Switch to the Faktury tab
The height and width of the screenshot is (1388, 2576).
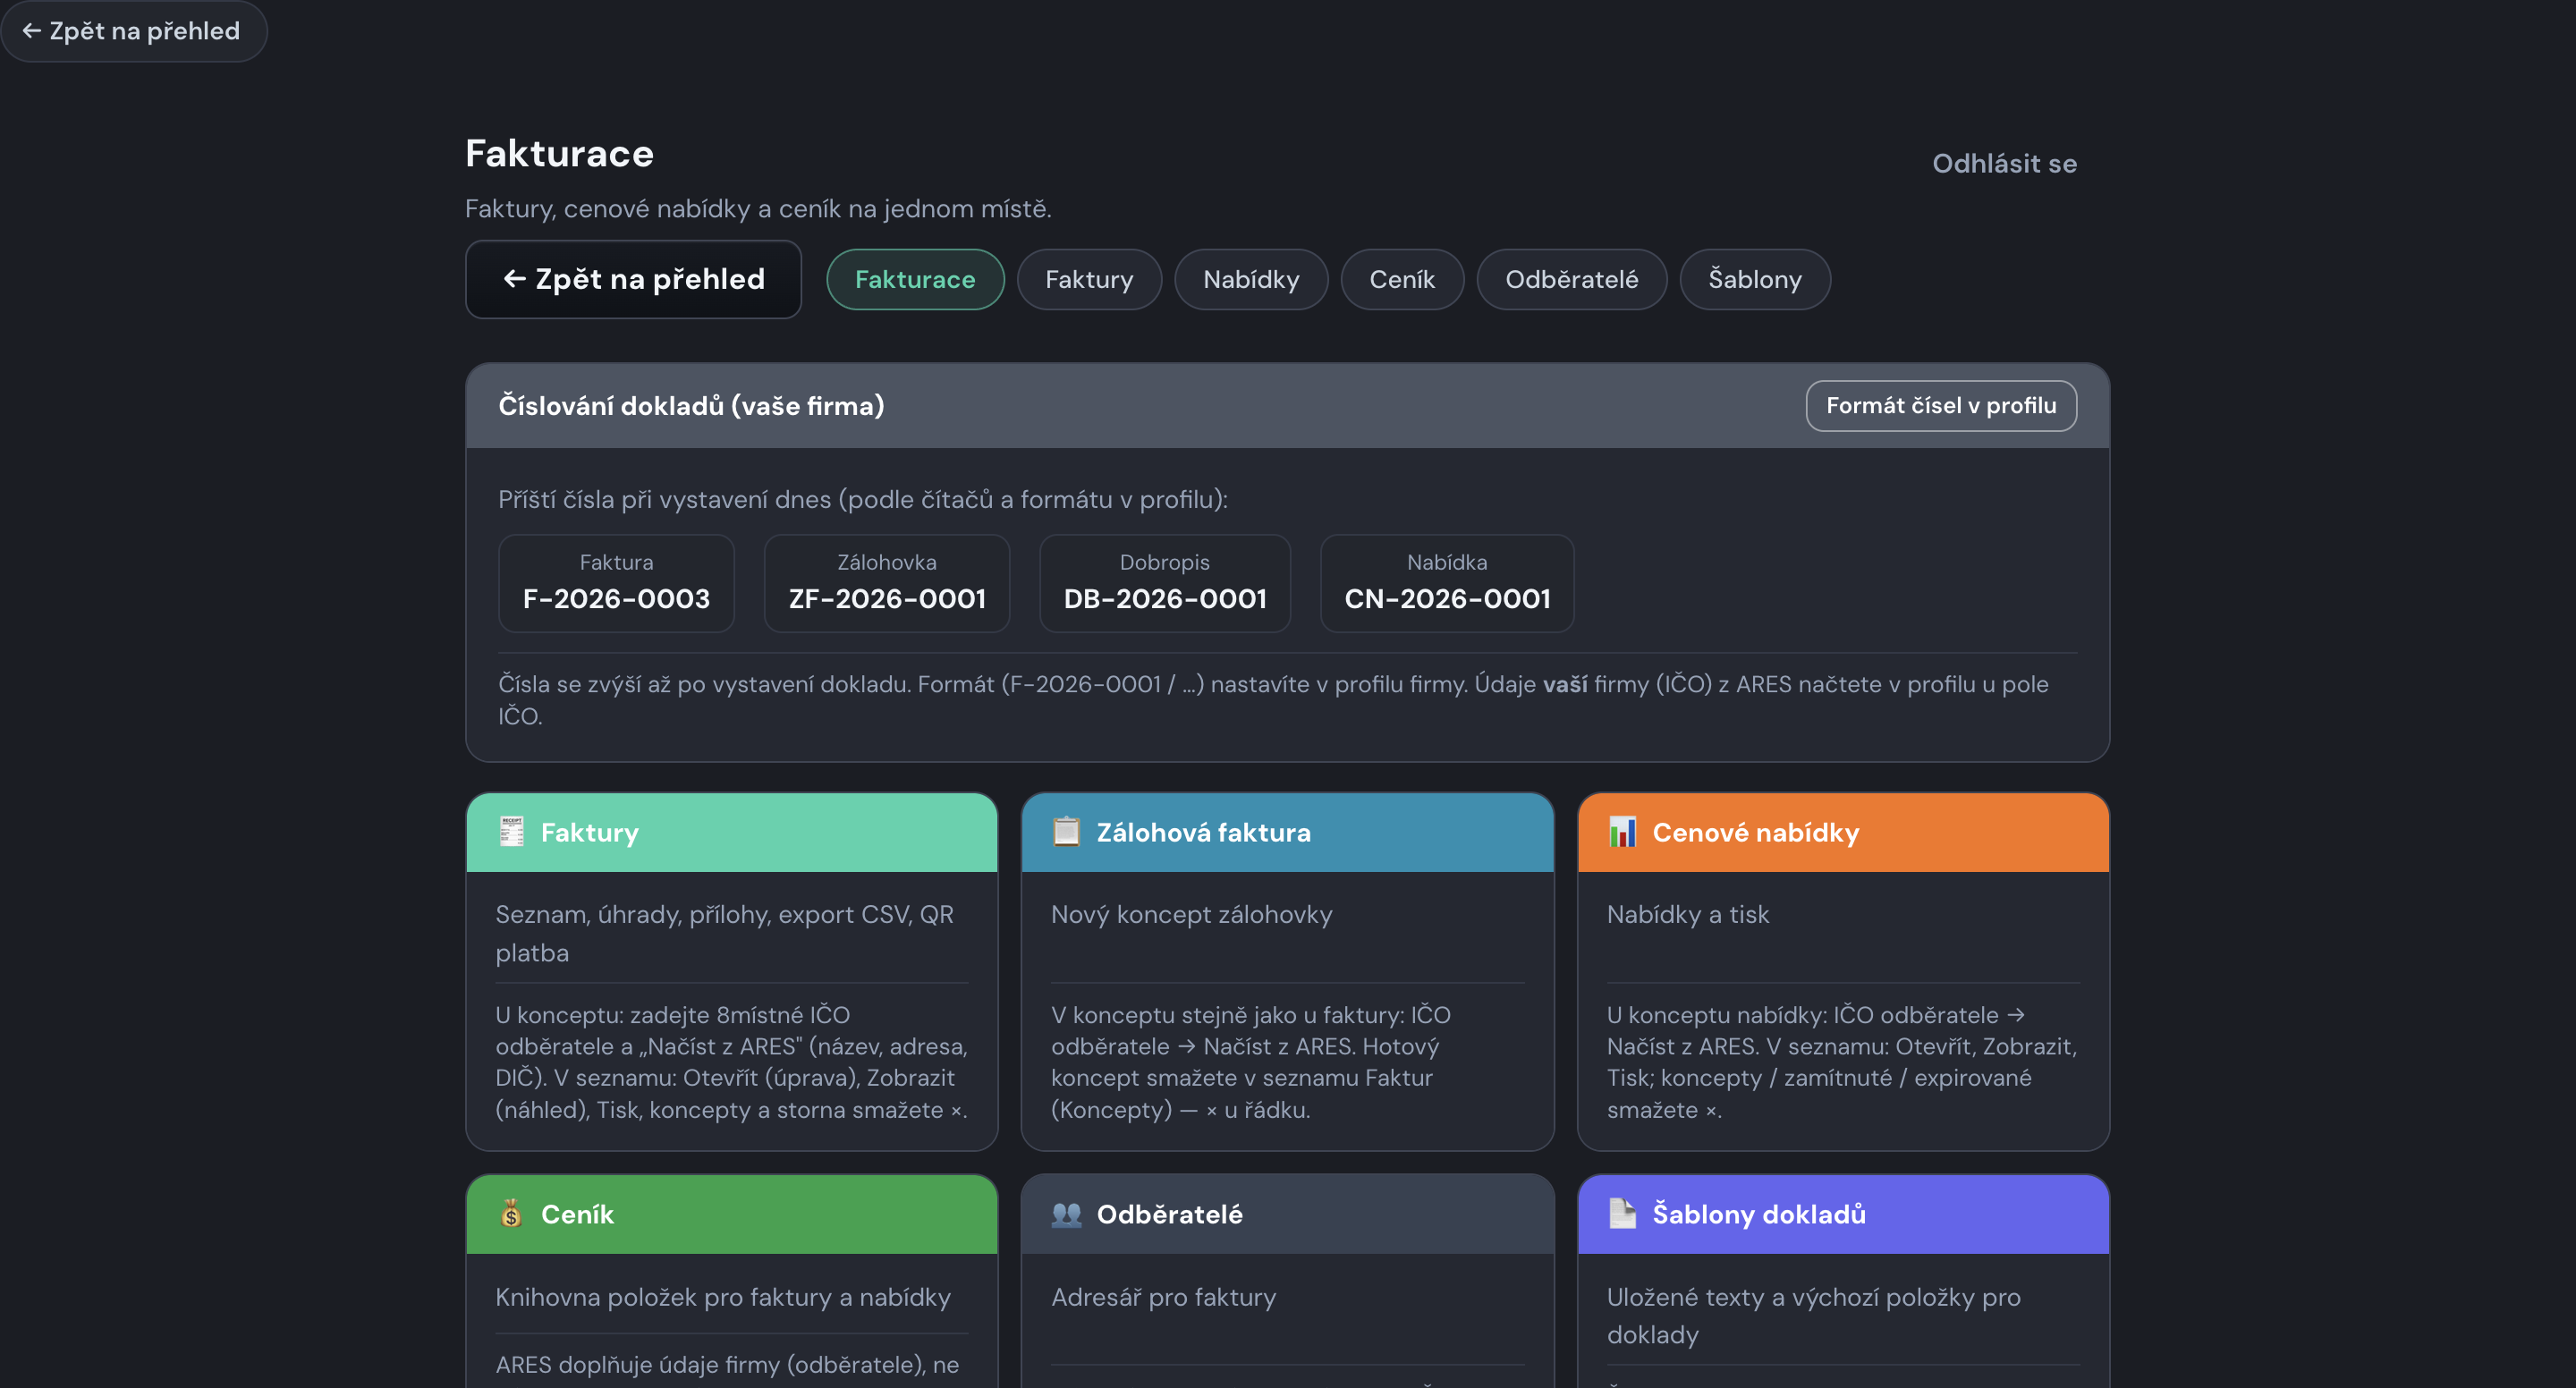pyautogui.click(x=1089, y=279)
